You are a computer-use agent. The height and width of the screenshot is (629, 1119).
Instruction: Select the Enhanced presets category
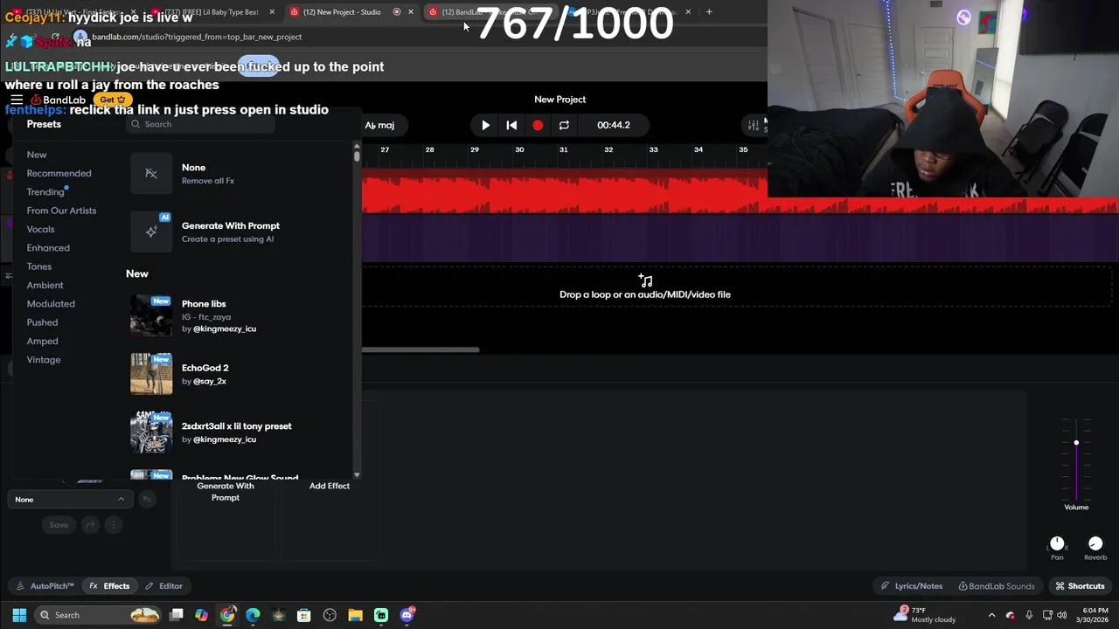click(x=48, y=248)
